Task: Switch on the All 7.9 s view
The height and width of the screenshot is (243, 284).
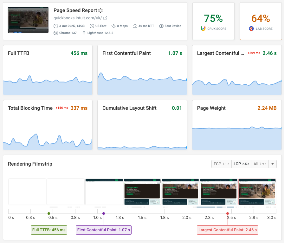Action: coord(260,164)
